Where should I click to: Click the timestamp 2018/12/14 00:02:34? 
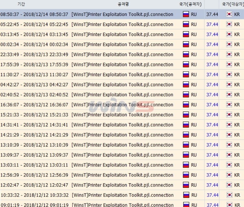(46, 45)
